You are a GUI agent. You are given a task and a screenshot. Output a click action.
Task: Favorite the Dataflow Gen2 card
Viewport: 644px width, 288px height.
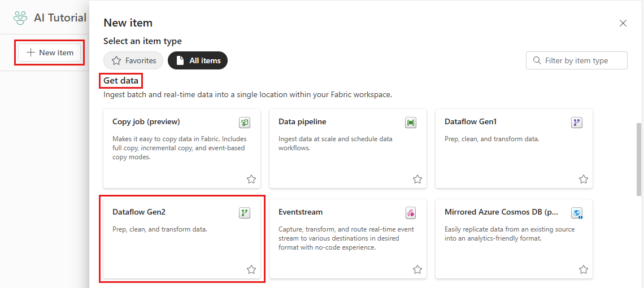tap(251, 269)
